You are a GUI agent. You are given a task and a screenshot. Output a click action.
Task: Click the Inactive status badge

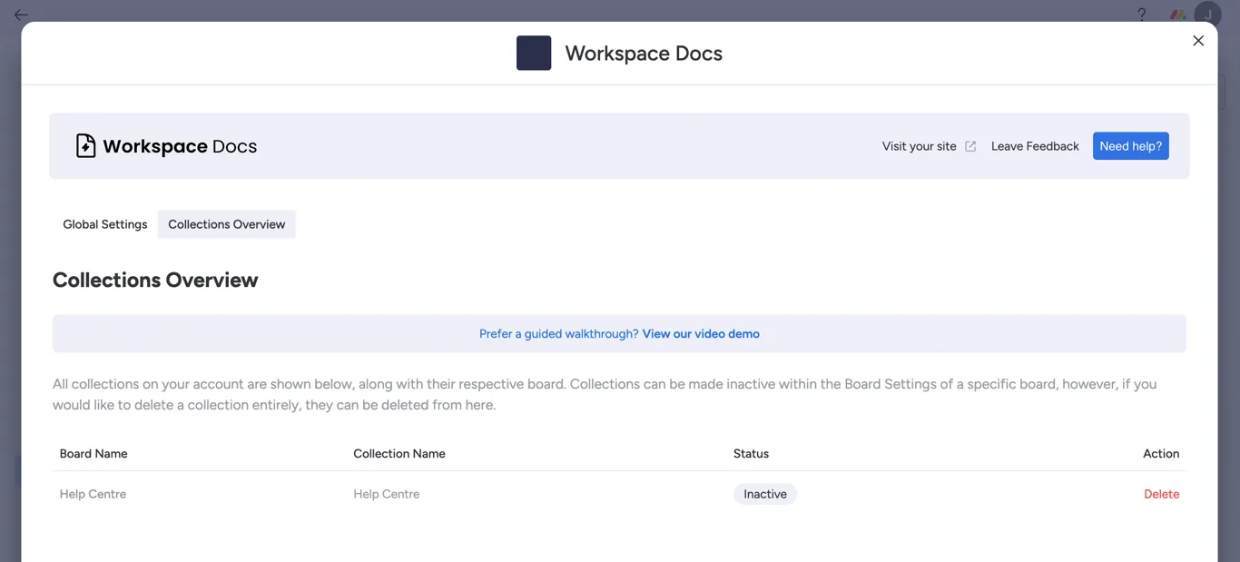764,494
